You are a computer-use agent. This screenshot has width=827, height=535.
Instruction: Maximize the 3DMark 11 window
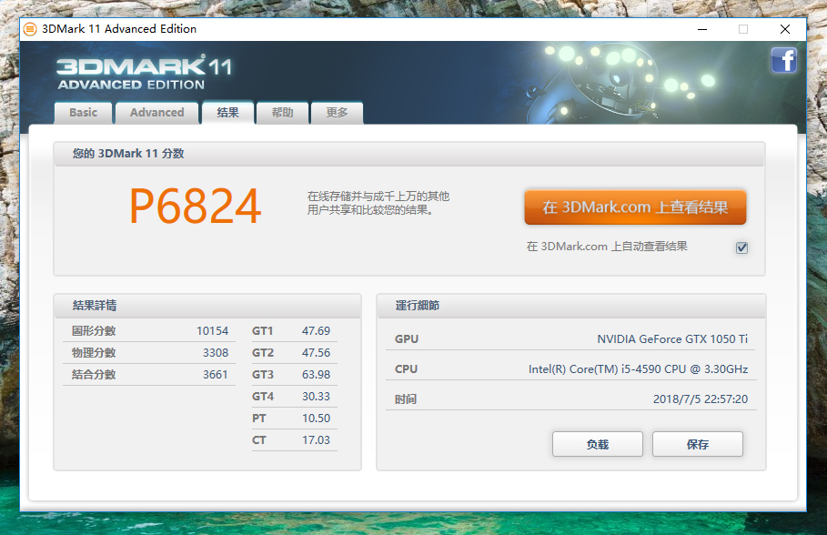(742, 28)
